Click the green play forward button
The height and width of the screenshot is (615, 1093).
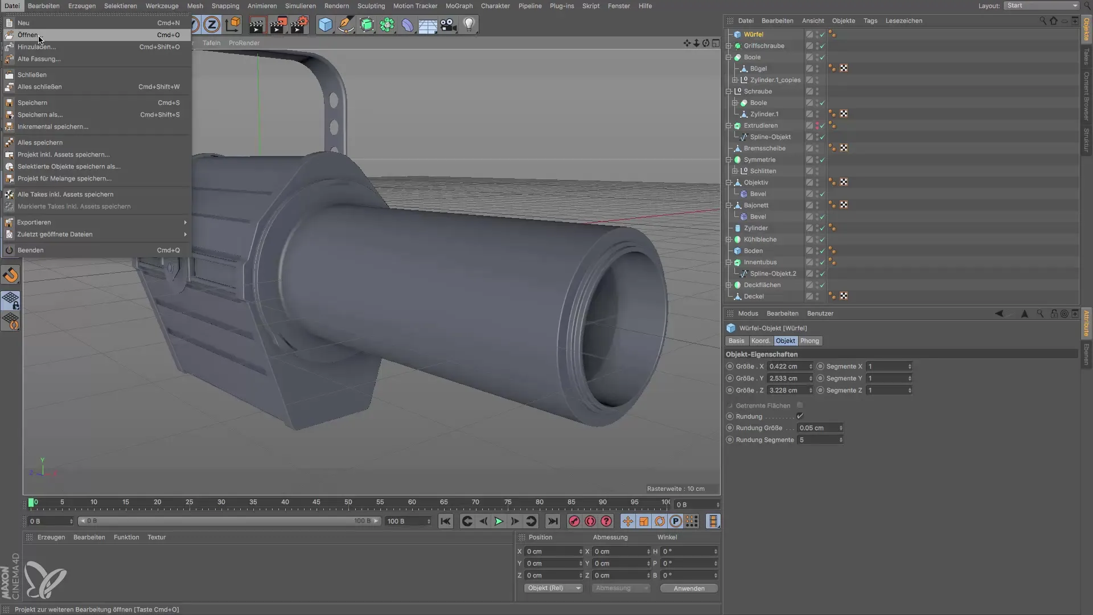499,521
